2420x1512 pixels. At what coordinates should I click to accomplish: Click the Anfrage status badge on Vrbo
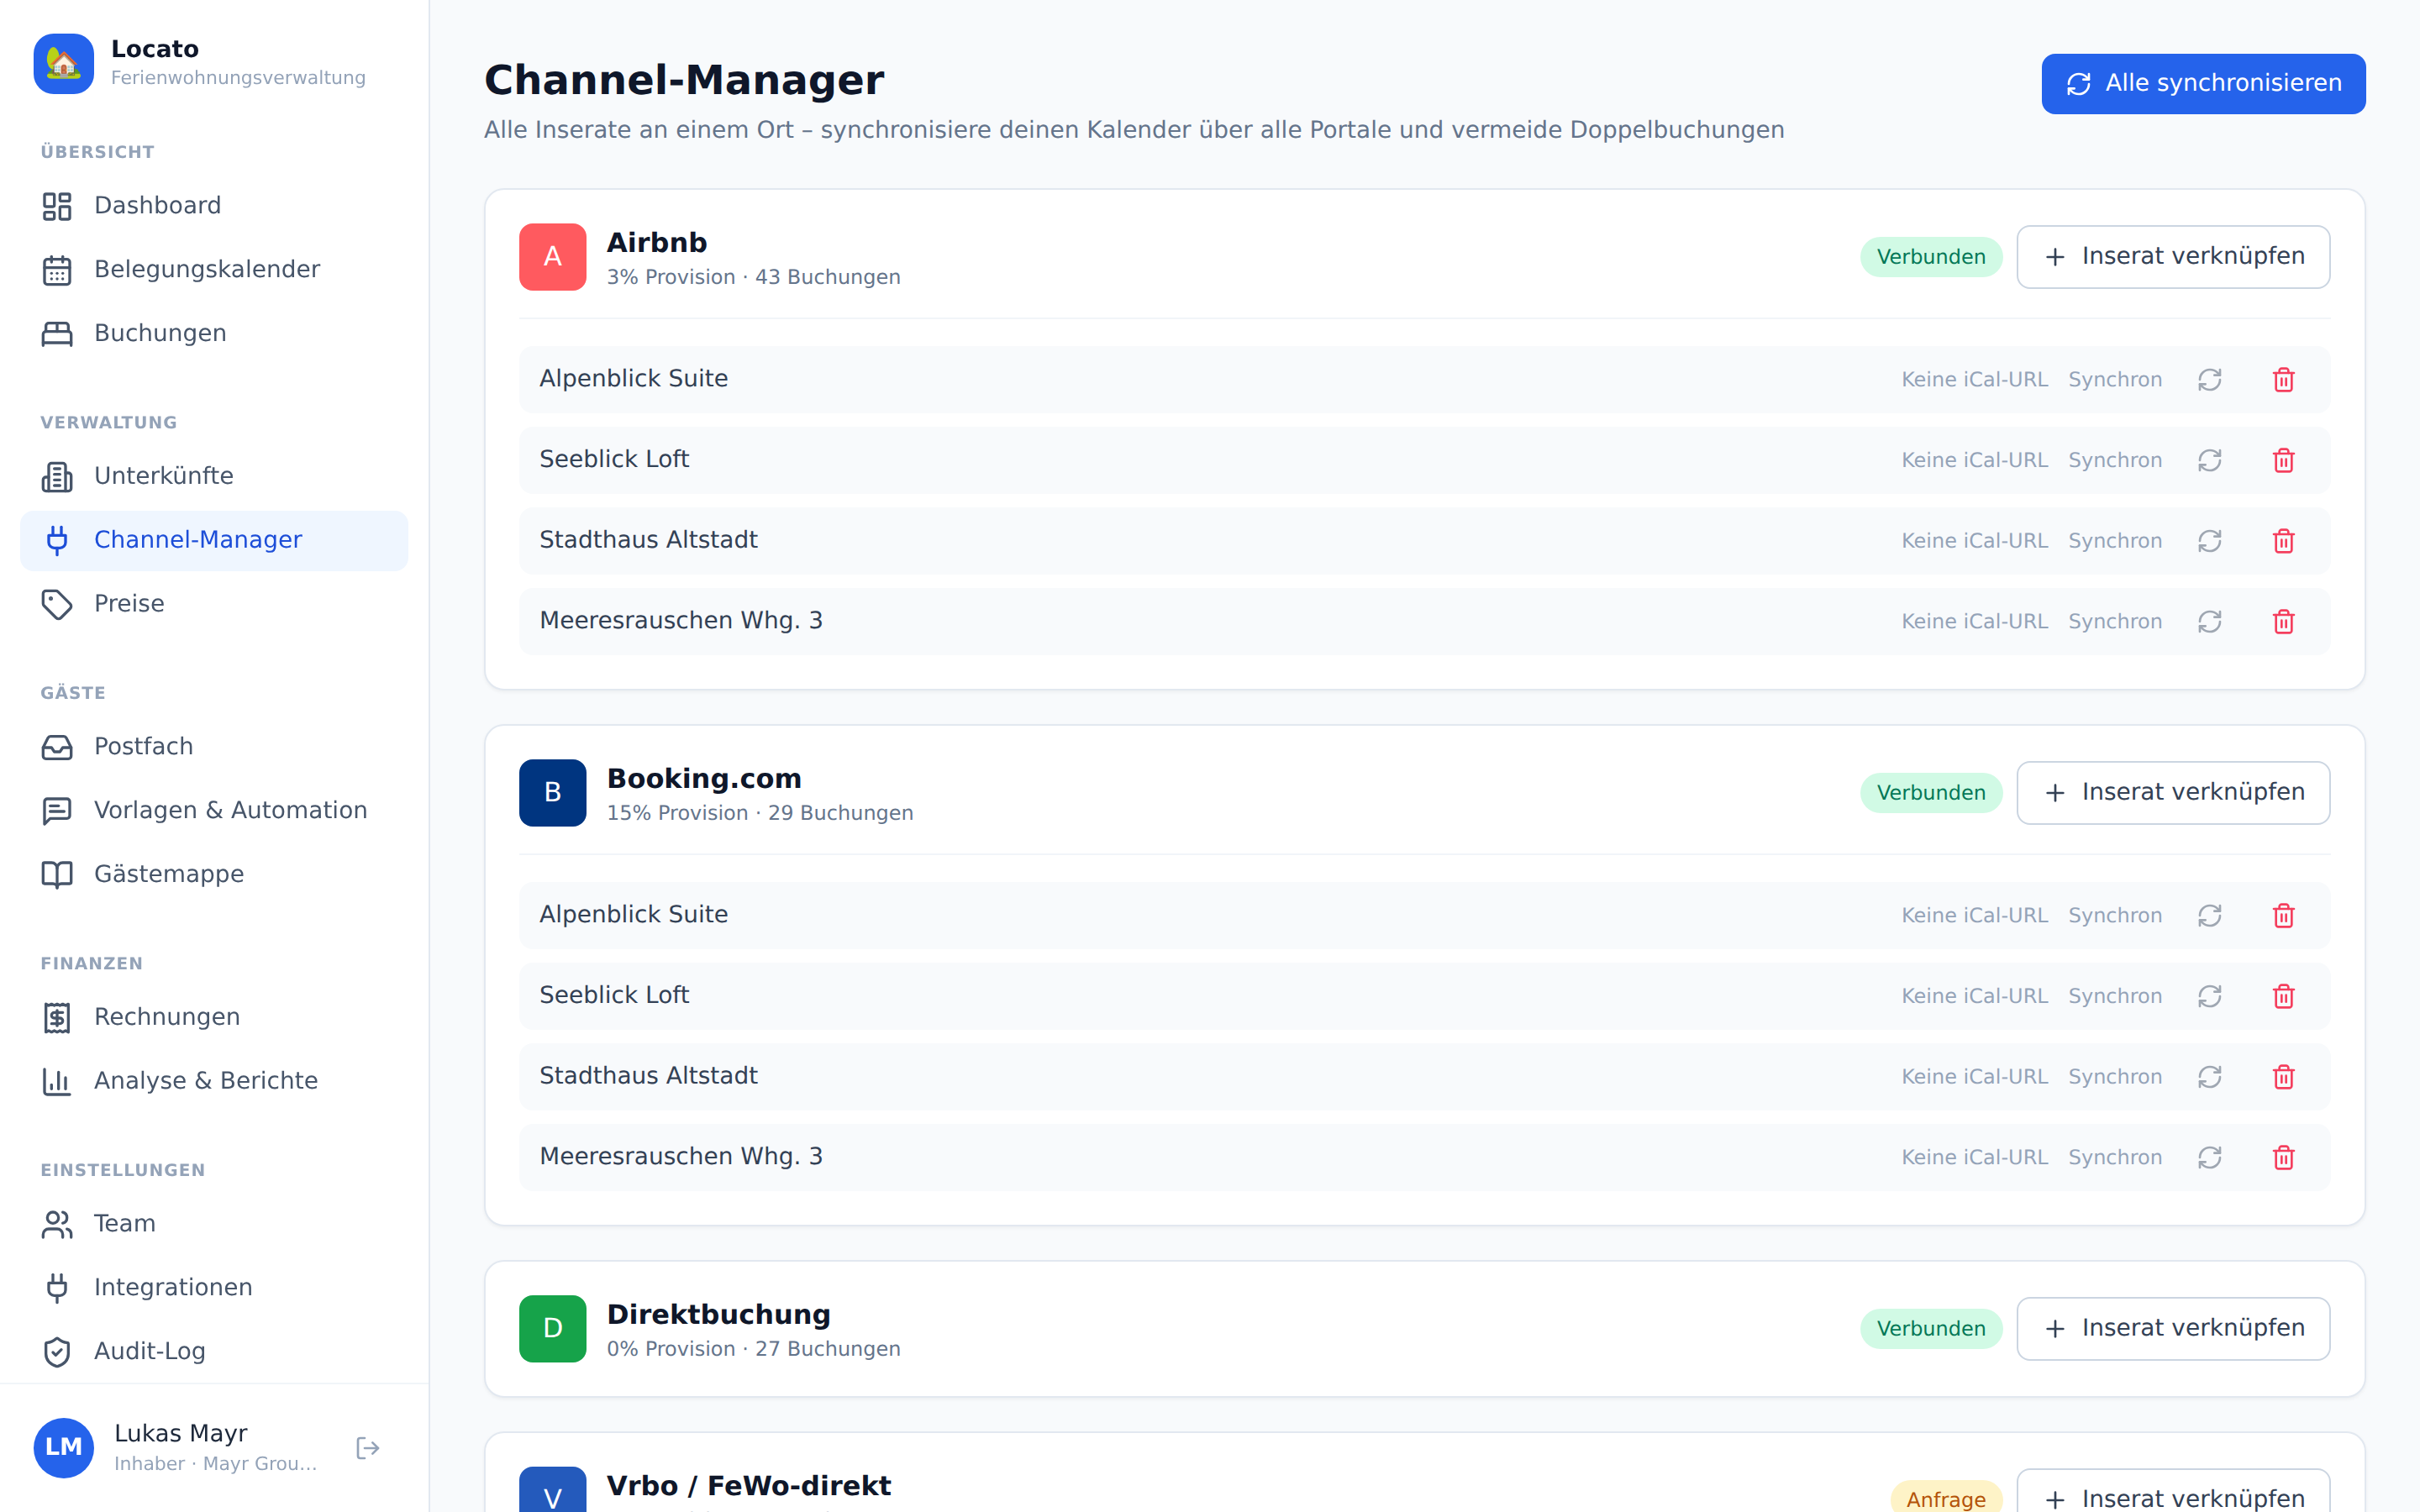(x=1946, y=1498)
